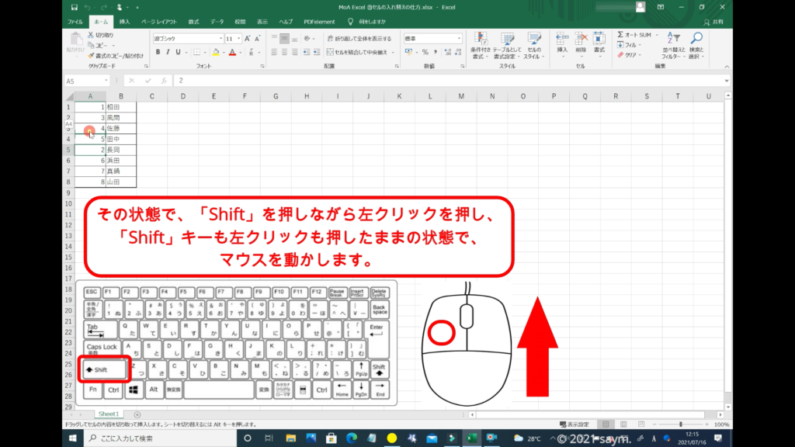Toggle bold formatting in Font group

point(158,53)
